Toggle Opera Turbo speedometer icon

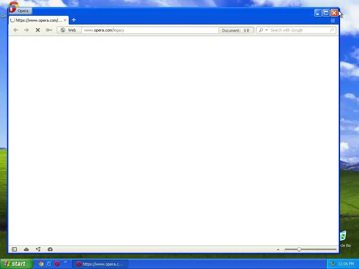pyautogui.click(x=50, y=249)
